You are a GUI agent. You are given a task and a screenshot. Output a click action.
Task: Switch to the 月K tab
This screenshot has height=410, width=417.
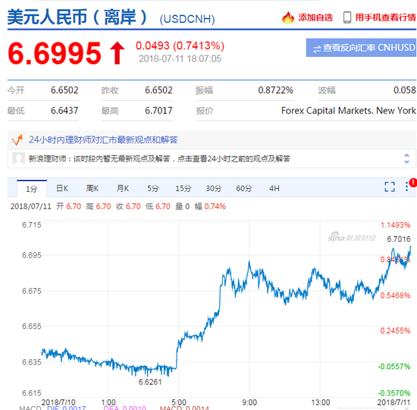[122, 189]
